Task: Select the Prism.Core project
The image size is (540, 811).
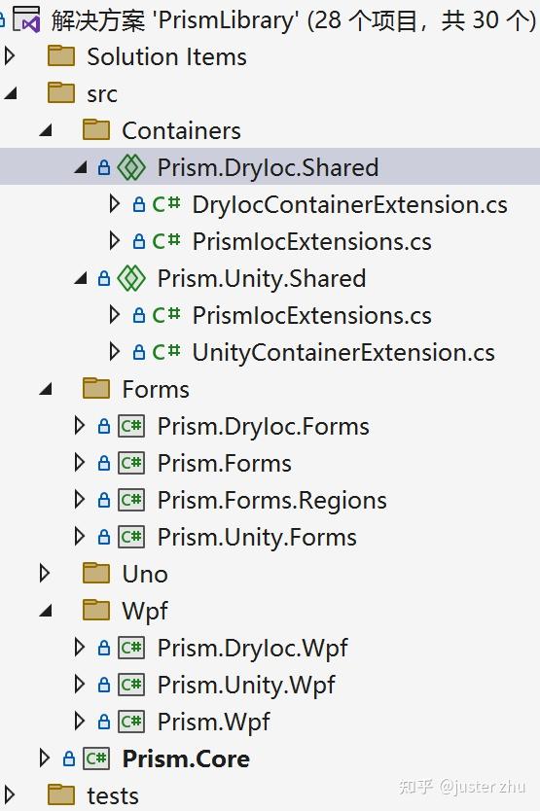Action: pyautogui.click(x=186, y=758)
